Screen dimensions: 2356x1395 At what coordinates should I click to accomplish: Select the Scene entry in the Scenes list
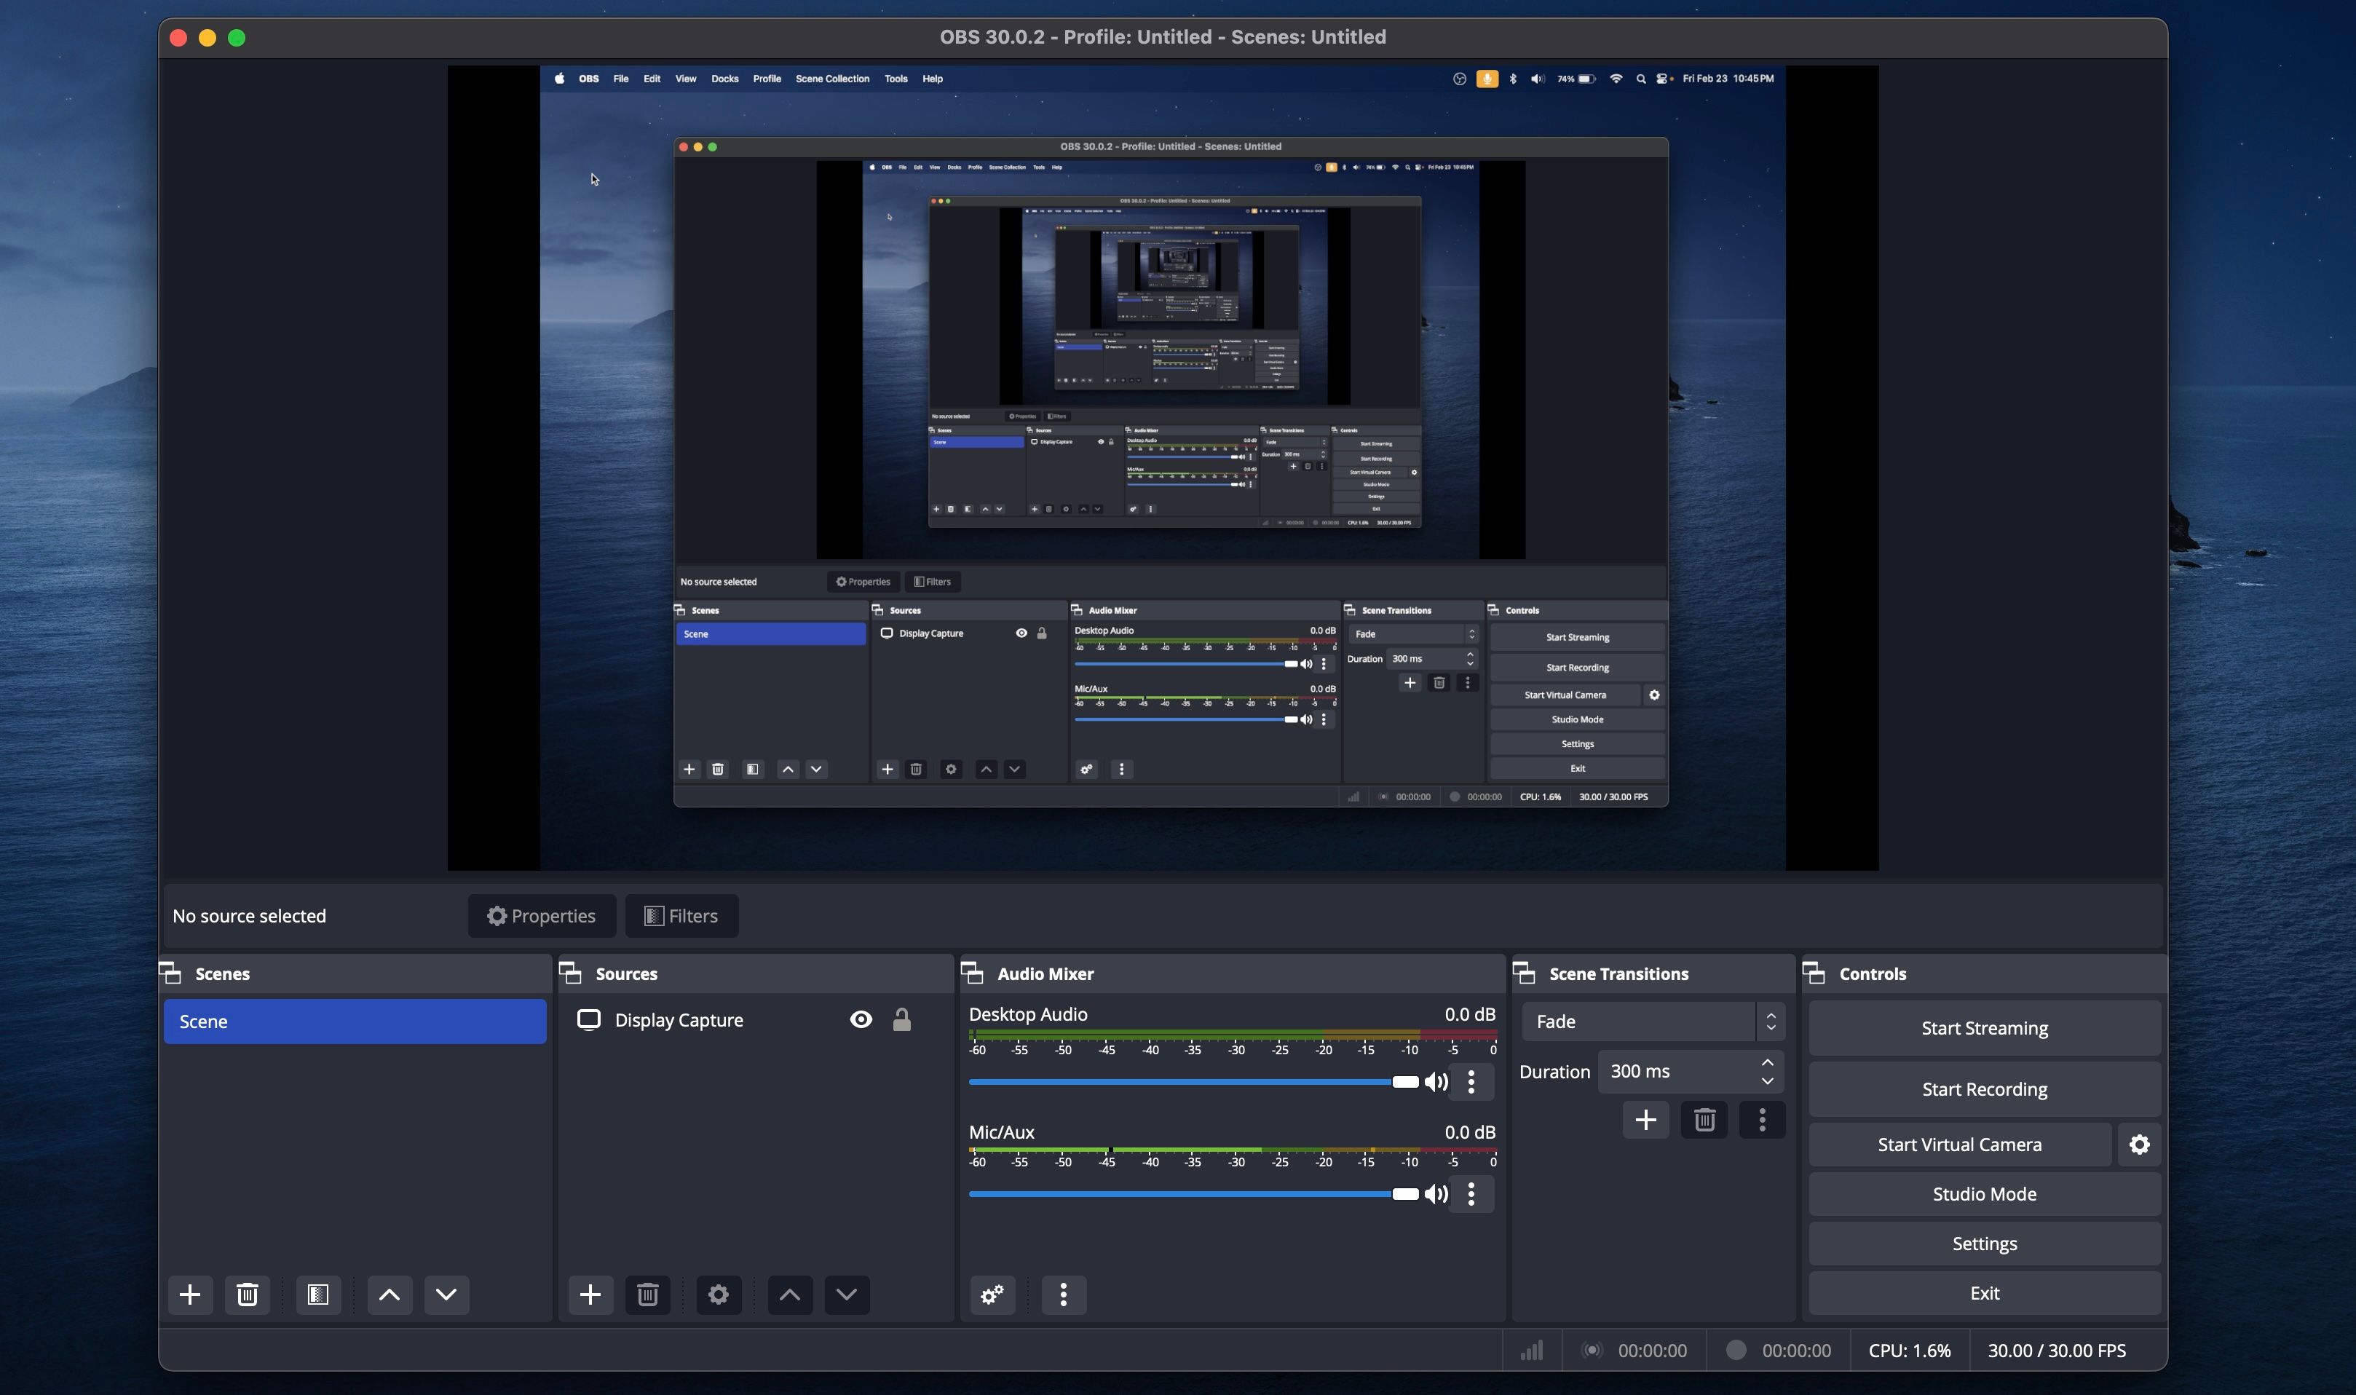pos(353,1021)
